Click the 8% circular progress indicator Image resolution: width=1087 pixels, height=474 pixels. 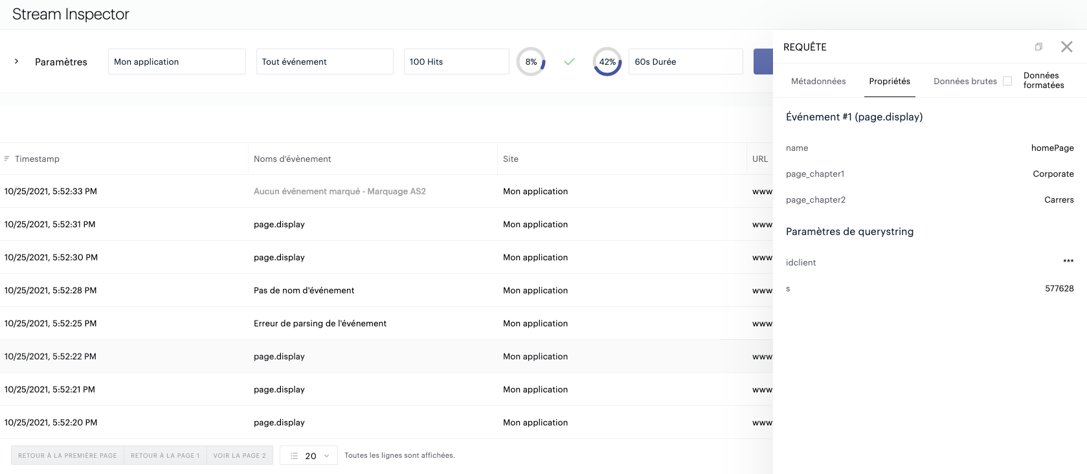[531, 62]
